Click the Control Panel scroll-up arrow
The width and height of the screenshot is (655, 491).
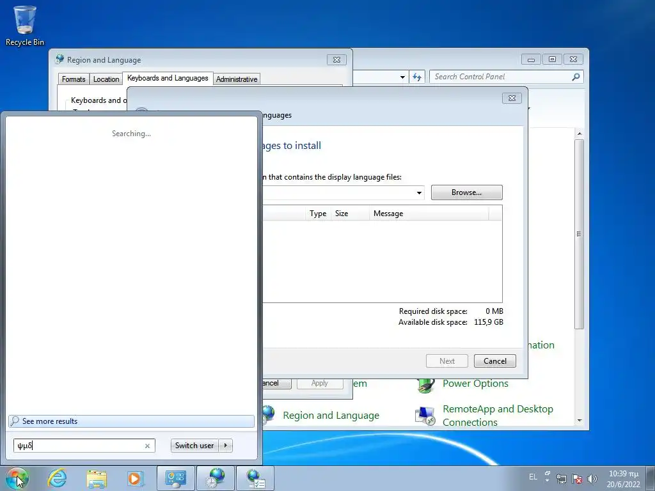[x=579, y=134]
